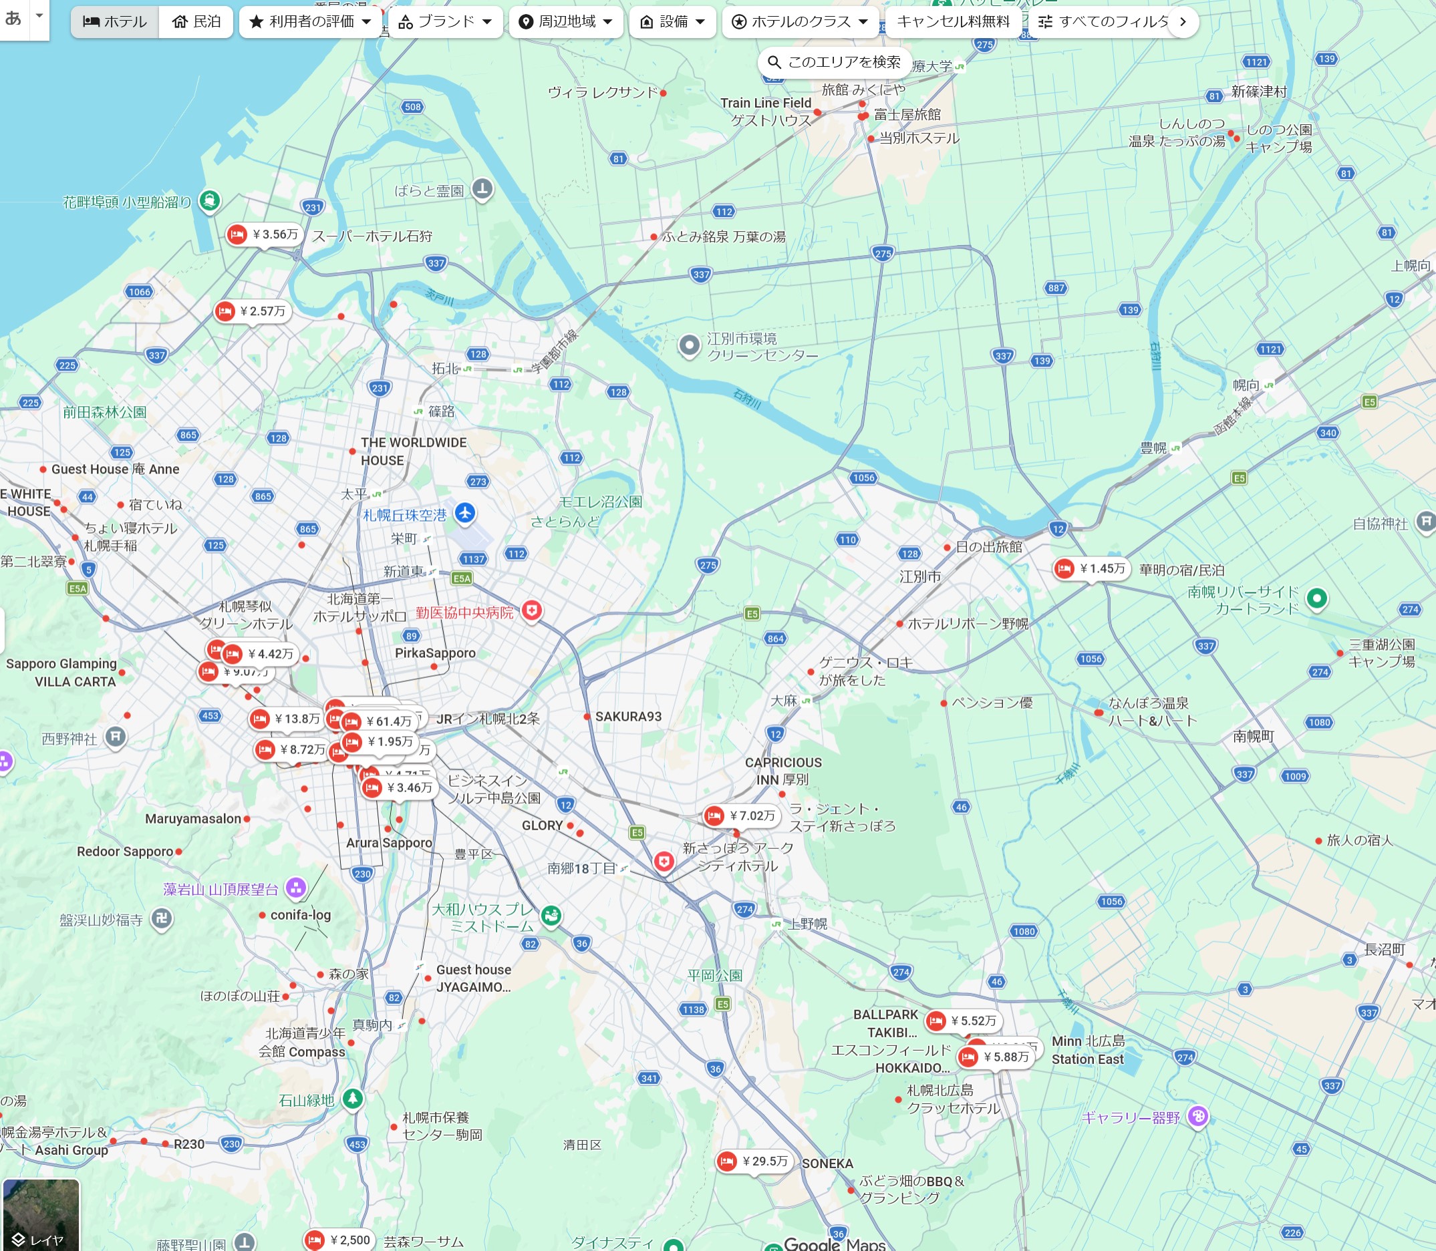Toggle the ホテル lodging type button
Screen dimensions: 1436x1251
[115, 21]
